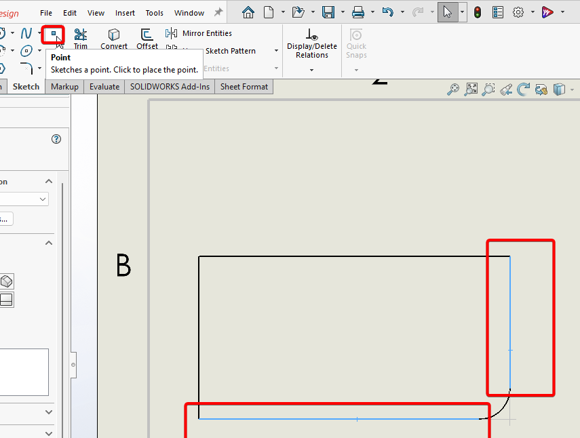Viewport: 580px width, 438px height.
Task: Switch to Sheet Format tab
Action: (244, 87)
